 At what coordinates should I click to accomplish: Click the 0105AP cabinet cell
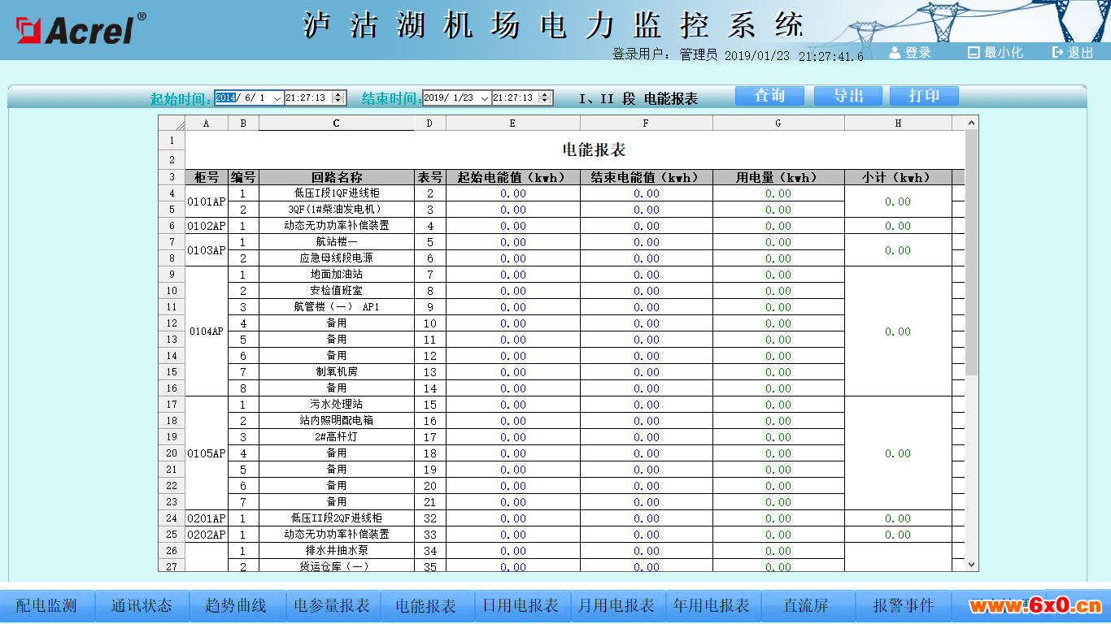[x=207, y=453]
